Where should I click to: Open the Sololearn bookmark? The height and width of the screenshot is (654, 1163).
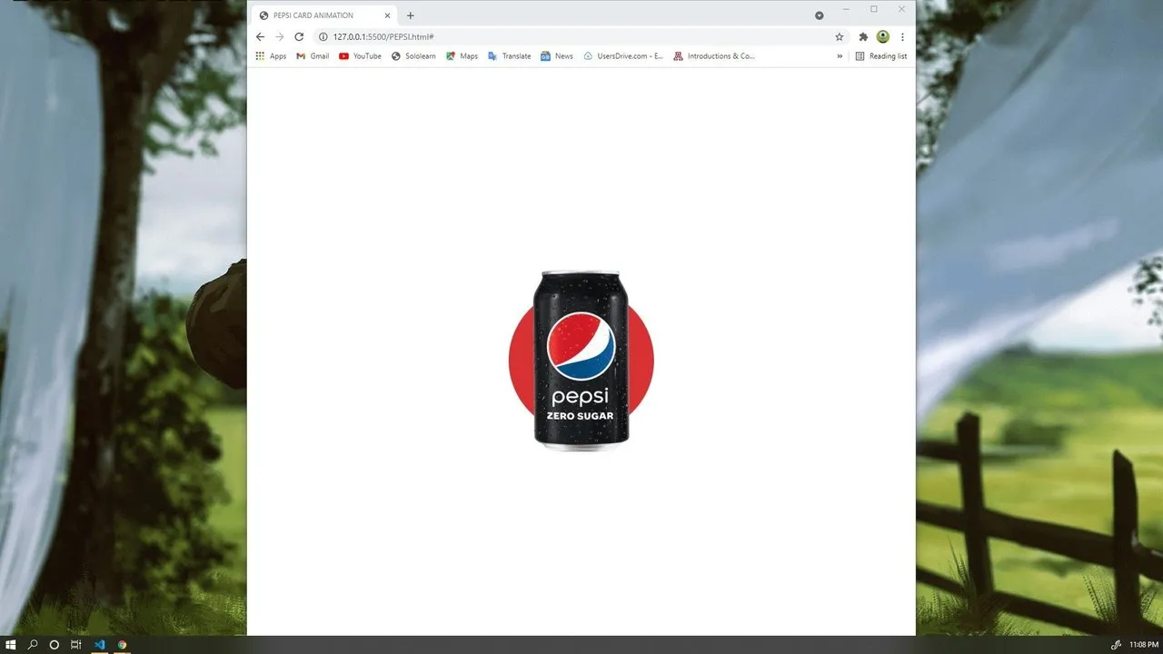[x=413, y=56]
